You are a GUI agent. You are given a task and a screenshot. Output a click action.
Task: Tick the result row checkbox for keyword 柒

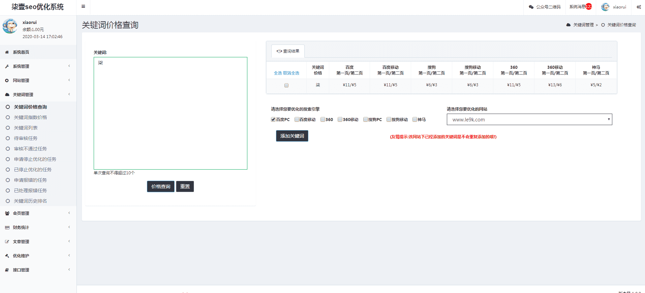pyautogui.click(x=286, y=85)
